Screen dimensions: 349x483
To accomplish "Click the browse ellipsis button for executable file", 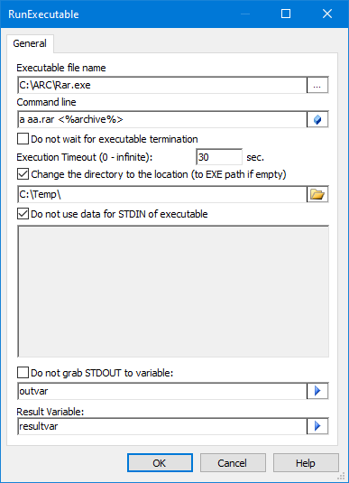I will 317,85.
